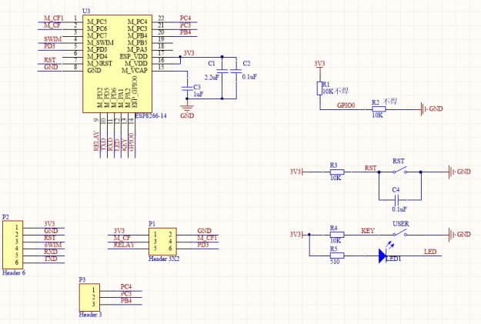Click the P1 Header 3X2 connector

(x=162, y=242)
